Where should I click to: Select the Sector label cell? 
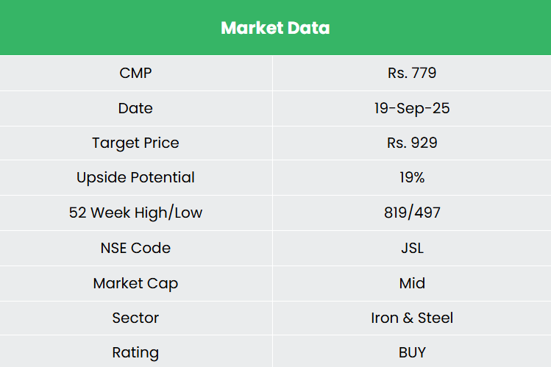coord(135,318)
